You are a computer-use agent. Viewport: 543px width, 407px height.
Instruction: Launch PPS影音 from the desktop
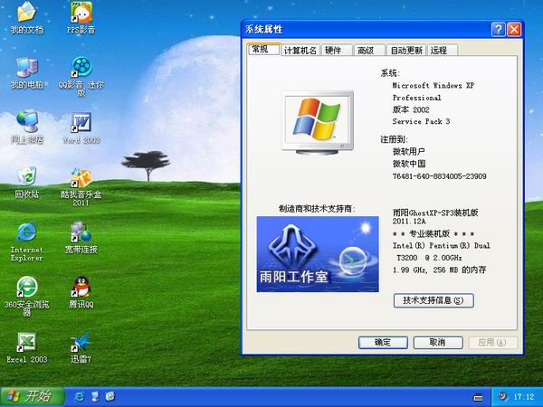coord(81,17)
